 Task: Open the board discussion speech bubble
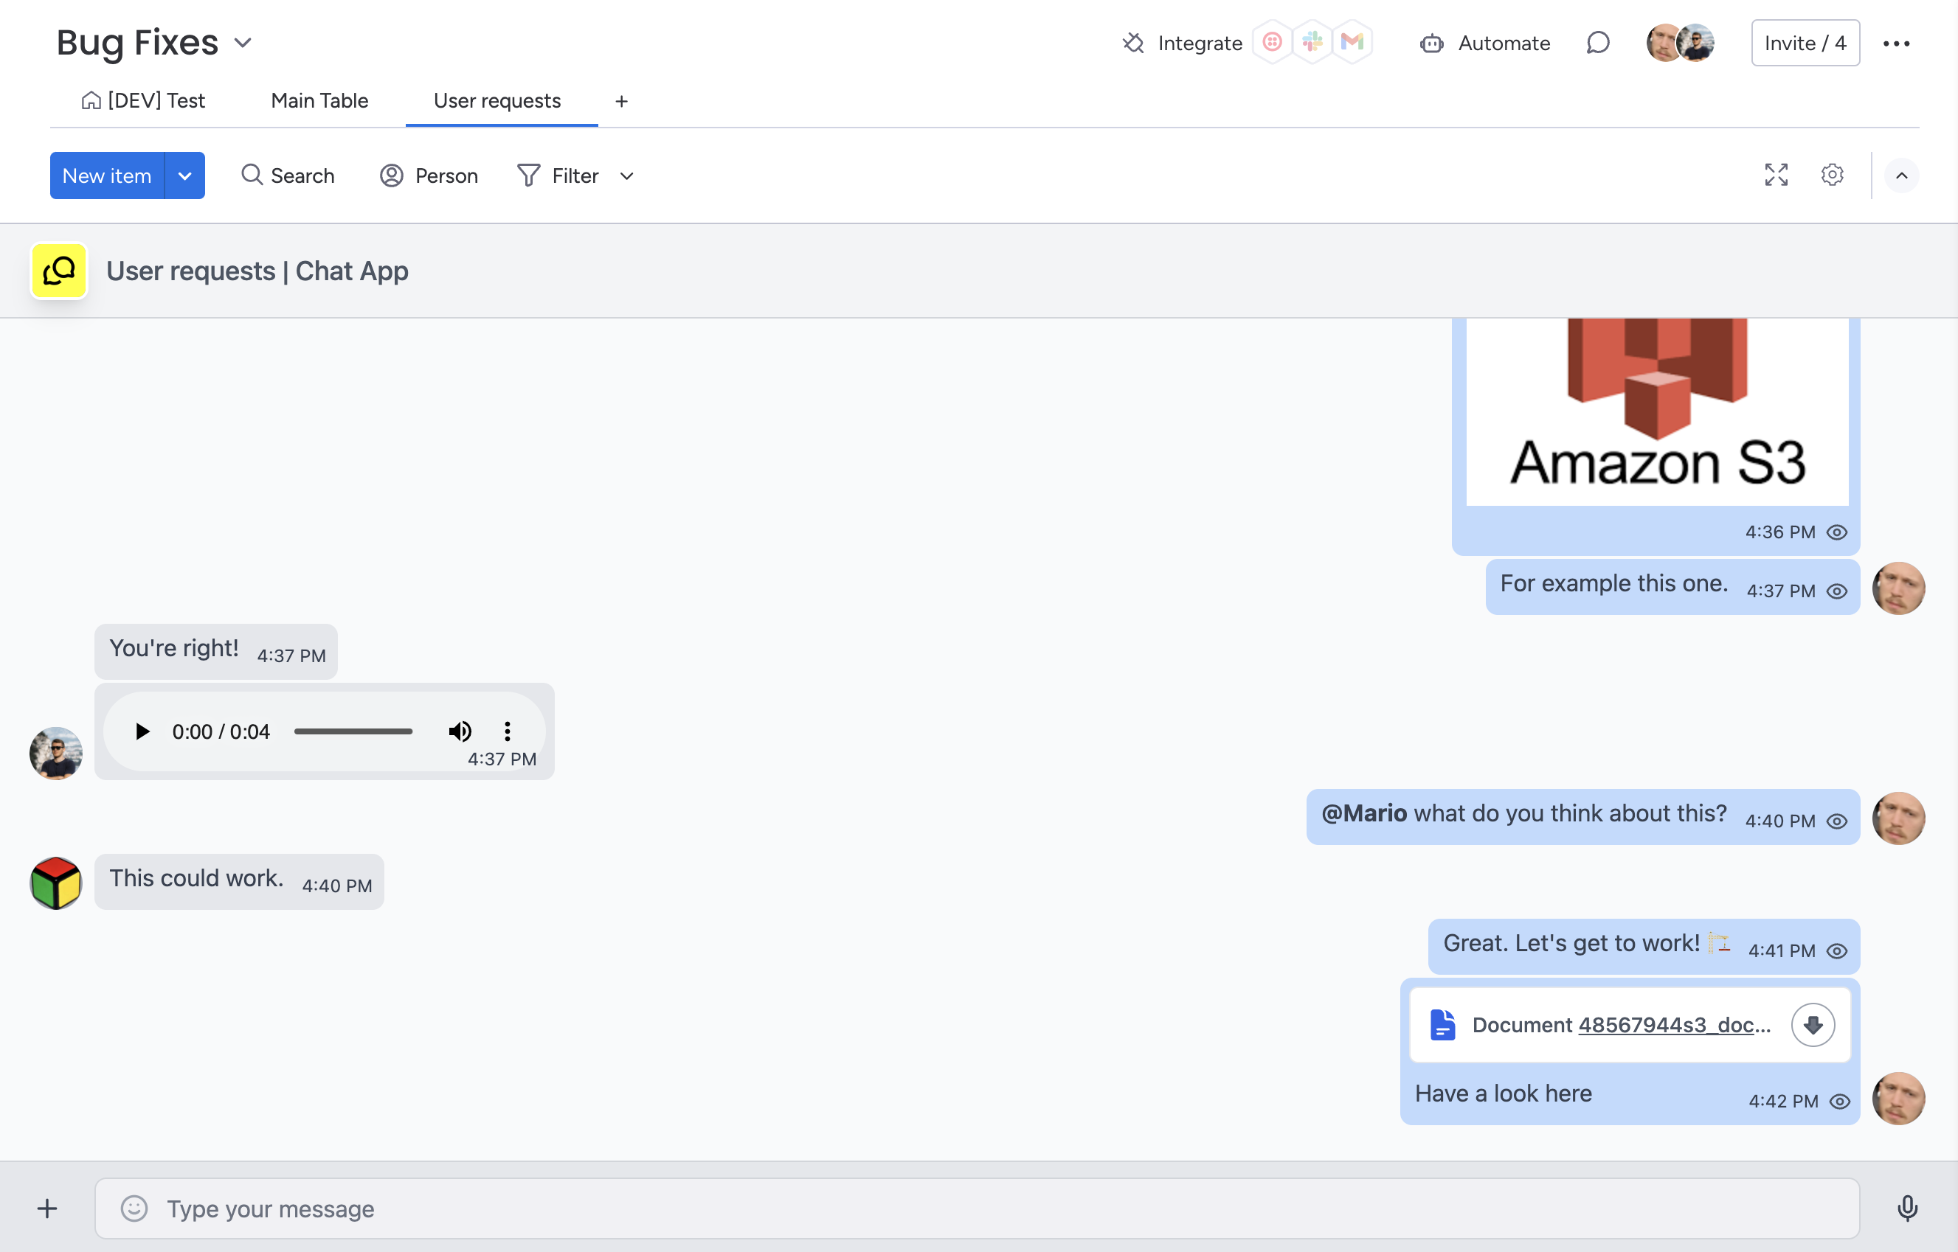[x=1598, y=43]
